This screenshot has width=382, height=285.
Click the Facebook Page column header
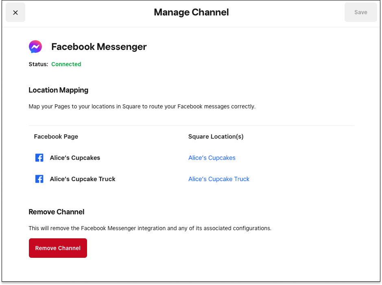(56, 137)
